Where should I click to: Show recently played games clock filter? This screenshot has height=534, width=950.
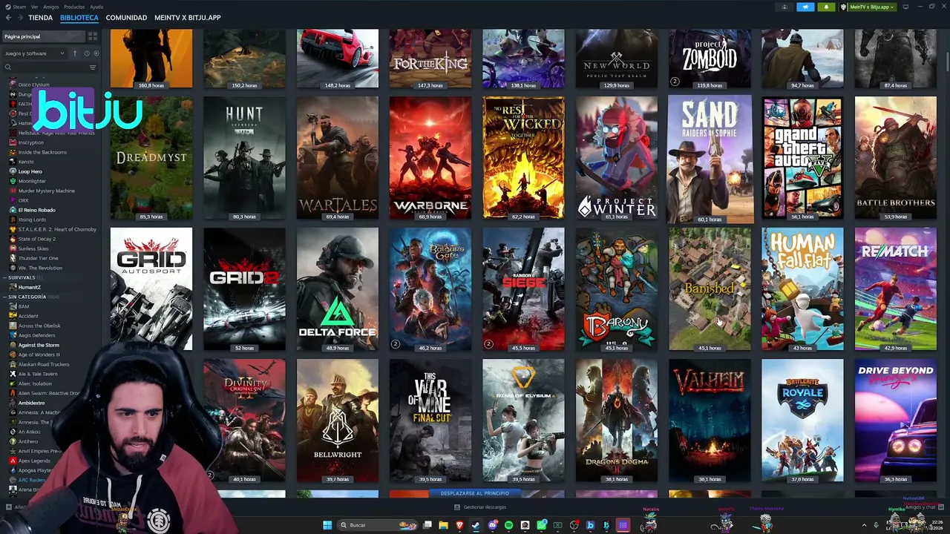(x=86, y=53)
